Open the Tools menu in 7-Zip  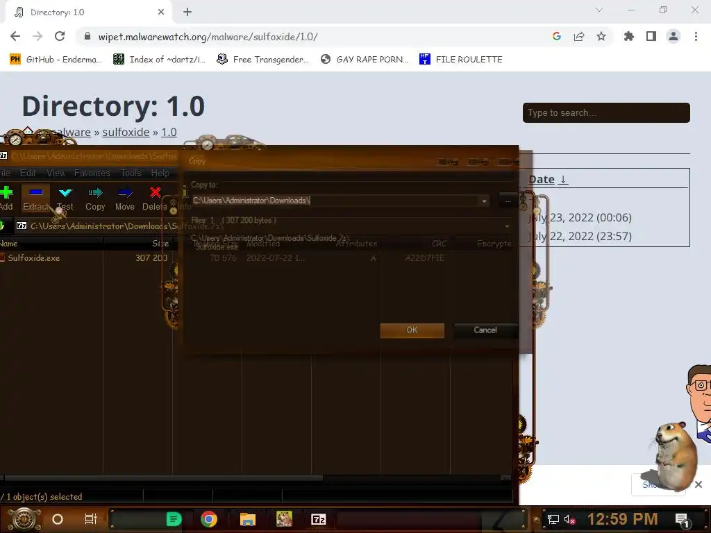click(131, 173)
